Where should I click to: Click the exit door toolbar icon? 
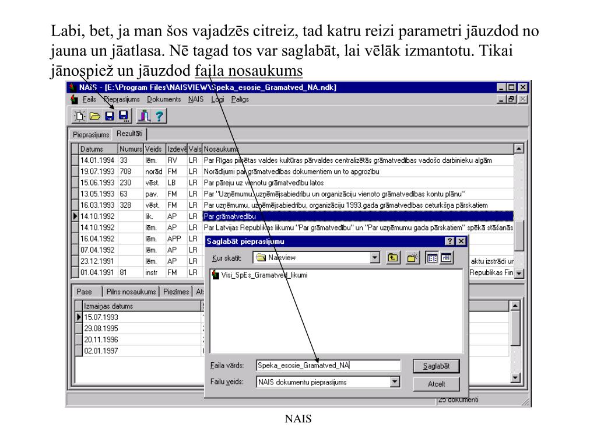point(144,116)
